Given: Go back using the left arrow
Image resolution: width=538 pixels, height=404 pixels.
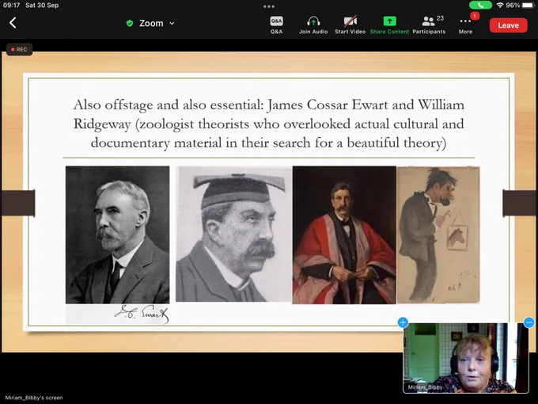Looking at the screenshot, I should [13, 23].
